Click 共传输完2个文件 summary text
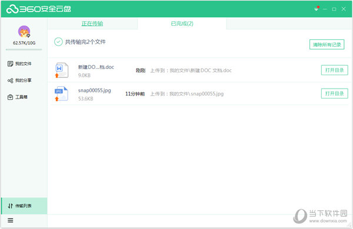This screenshot has width=353, height=229. [x=85, y=42]
